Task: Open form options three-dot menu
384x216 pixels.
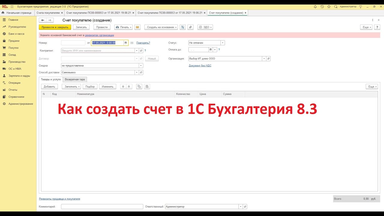Action: point(373,20)
